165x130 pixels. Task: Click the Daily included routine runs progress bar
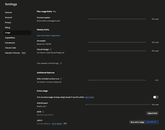(x=117, y=80)
